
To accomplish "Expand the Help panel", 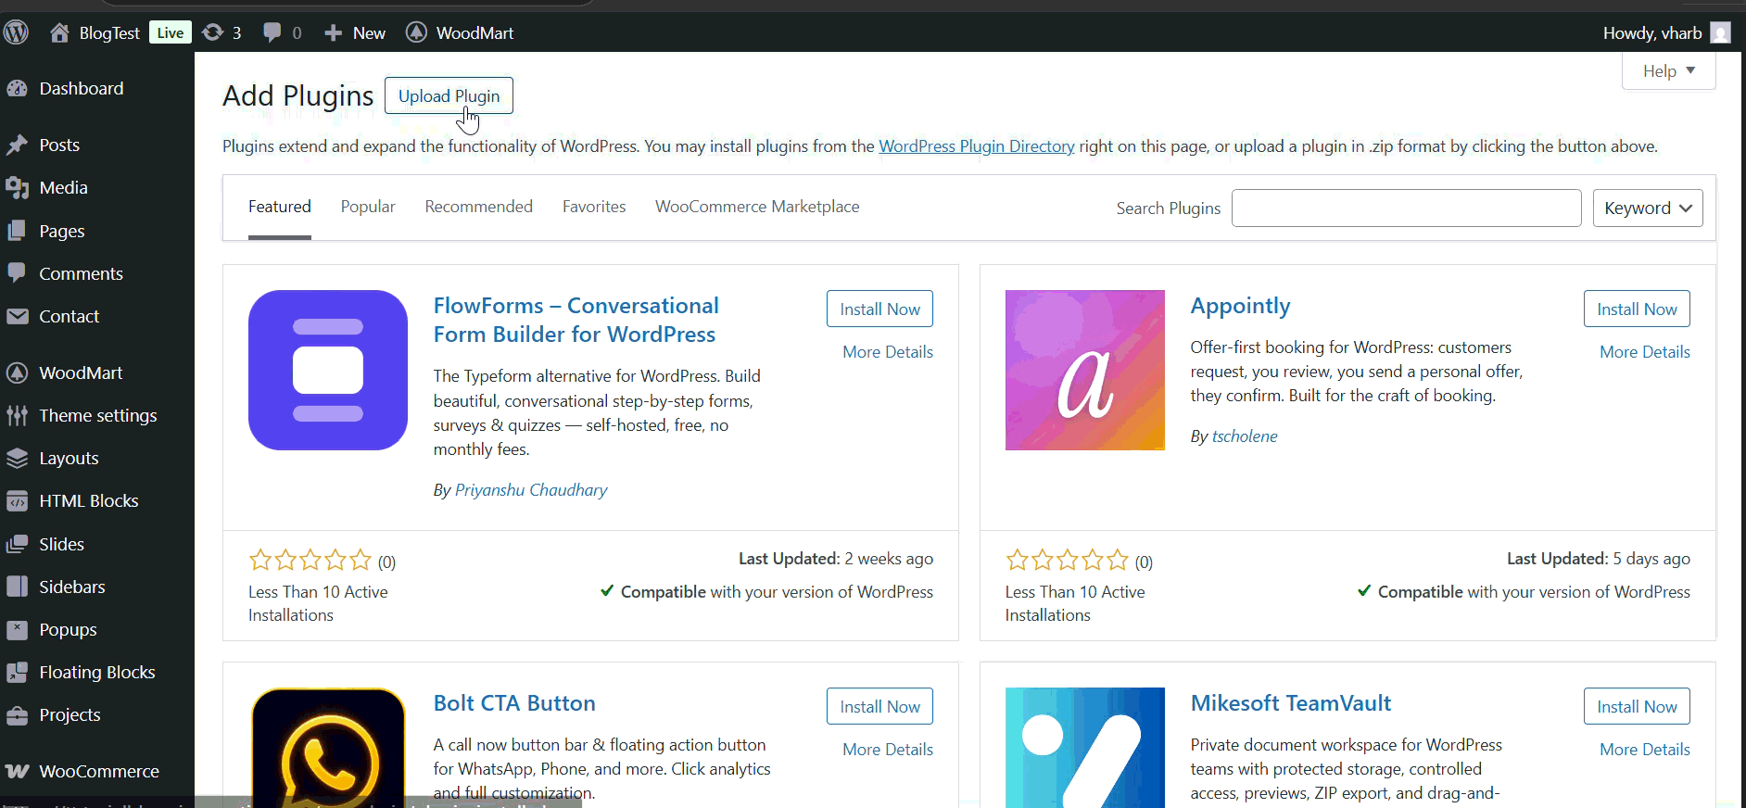I will coord(1668,71).
